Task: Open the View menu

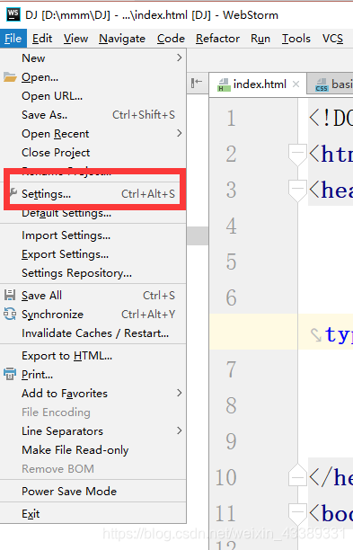Action: pyautogui.click(x=75, y=39)
